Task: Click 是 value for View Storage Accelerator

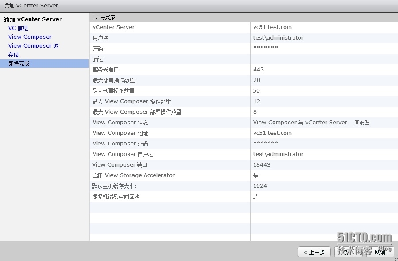Action: 255,175
